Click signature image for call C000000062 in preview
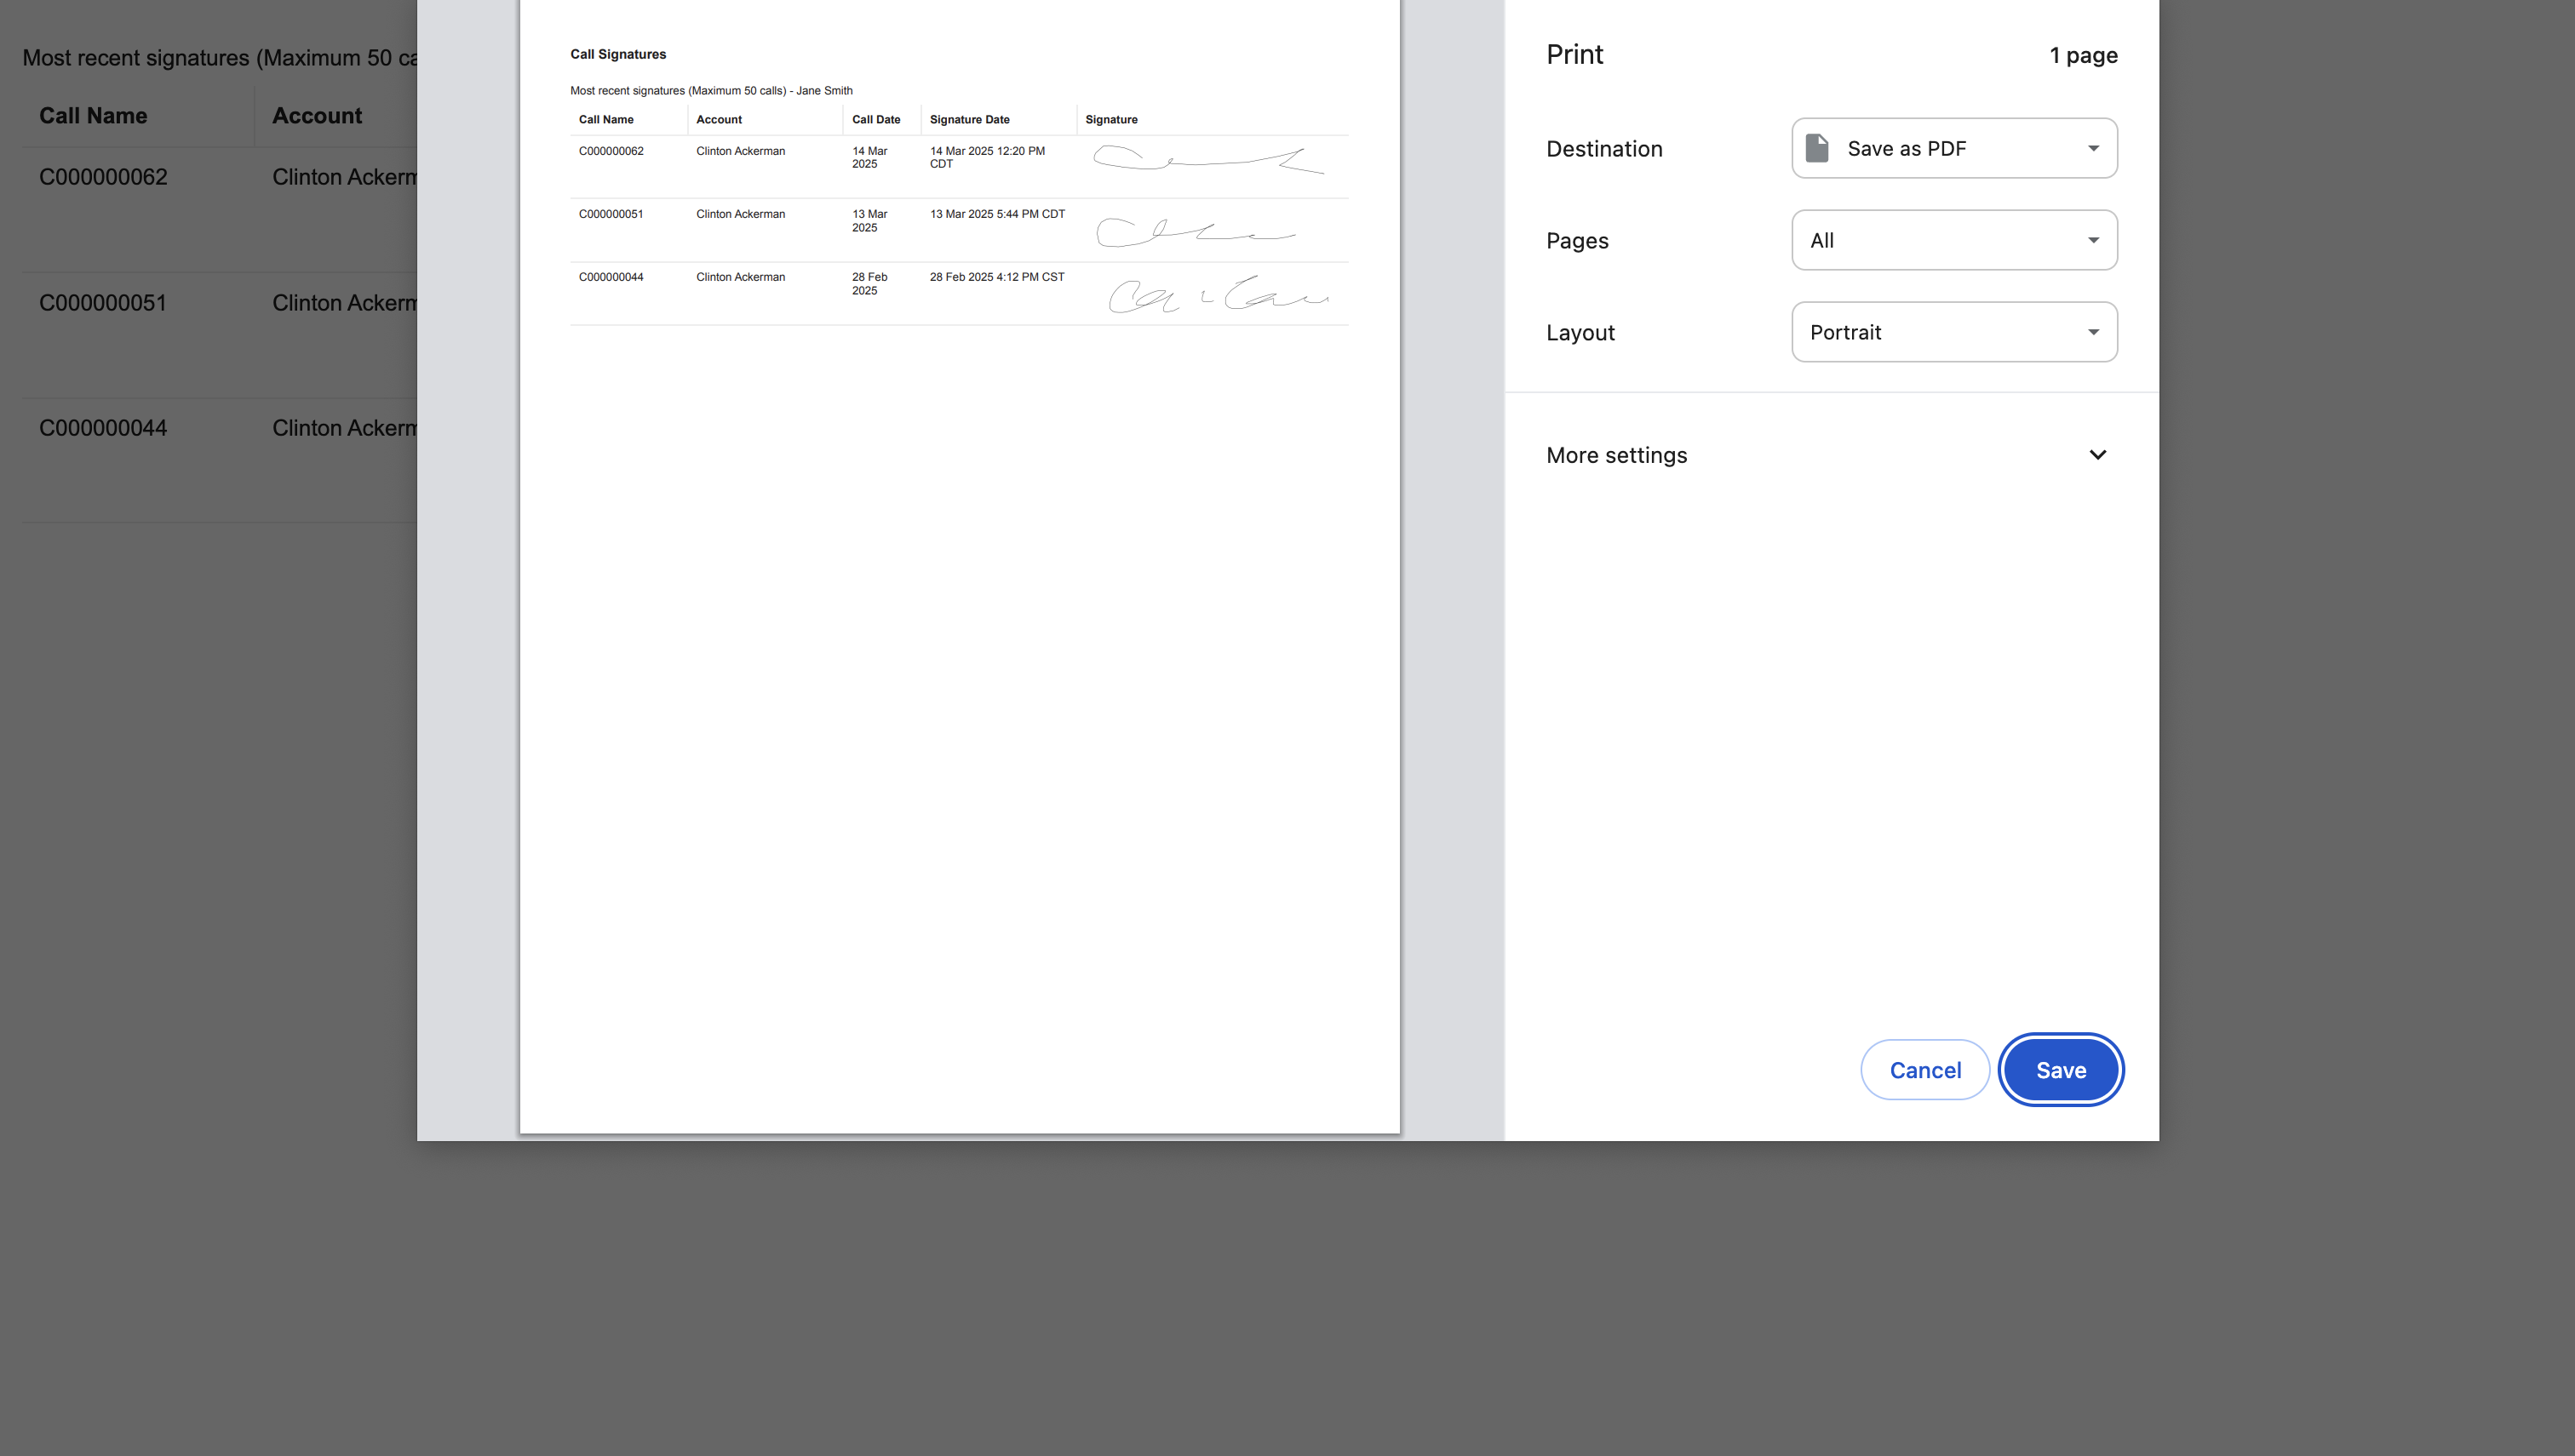This screenshot has width=2575, height=1456. pos(1208,160)
